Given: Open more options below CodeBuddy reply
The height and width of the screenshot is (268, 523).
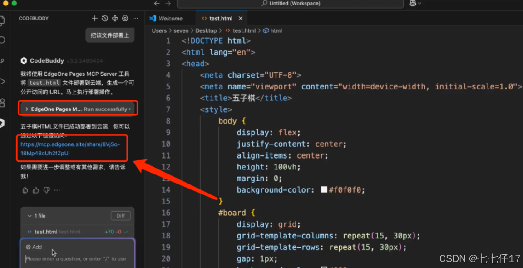Looking at the screenshot, I should [57, 190].
